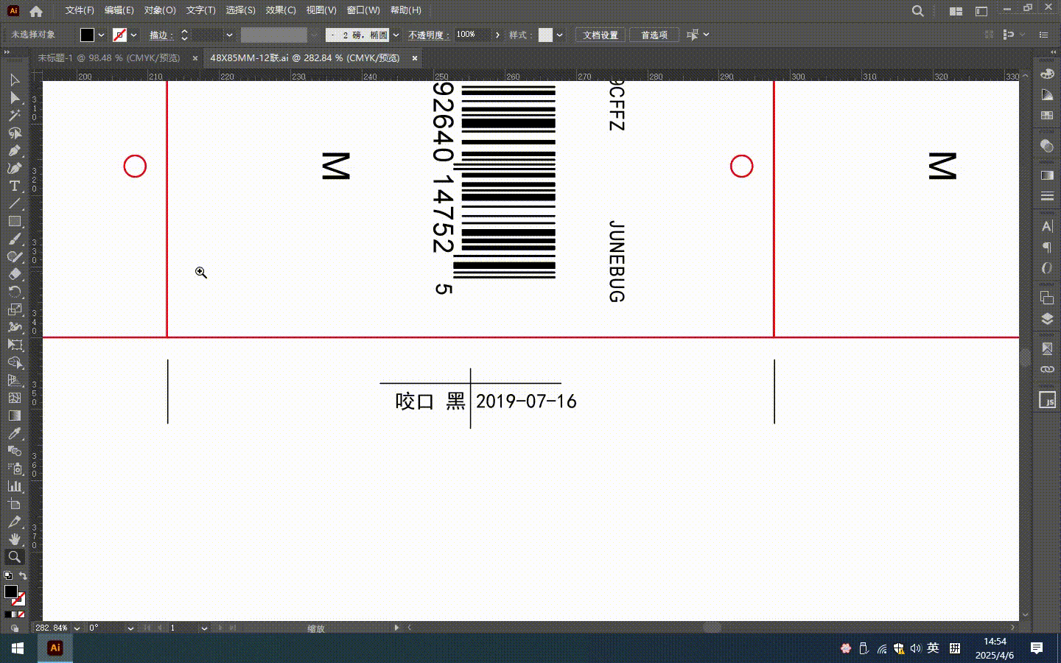1061x663 pixels.
Task: Click the toolbar fill color box
Action: pyautogui.click(x=11, y=592)
